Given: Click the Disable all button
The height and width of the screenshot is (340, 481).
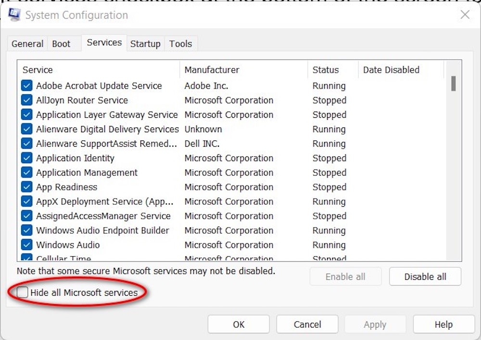Looking at the screenshot, I should [425, 277].
